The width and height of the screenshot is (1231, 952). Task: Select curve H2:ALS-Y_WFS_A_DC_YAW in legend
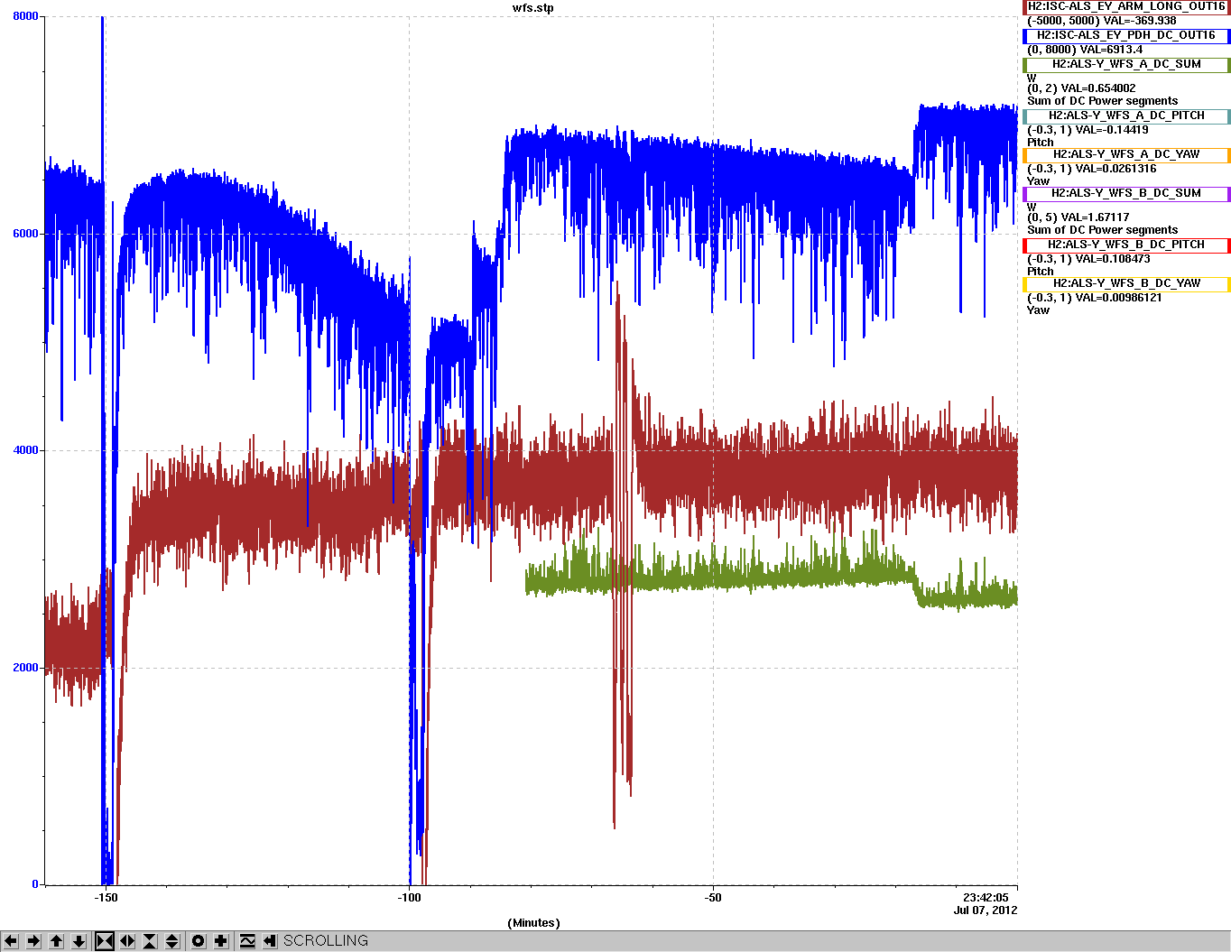(x=1126, y=154)
